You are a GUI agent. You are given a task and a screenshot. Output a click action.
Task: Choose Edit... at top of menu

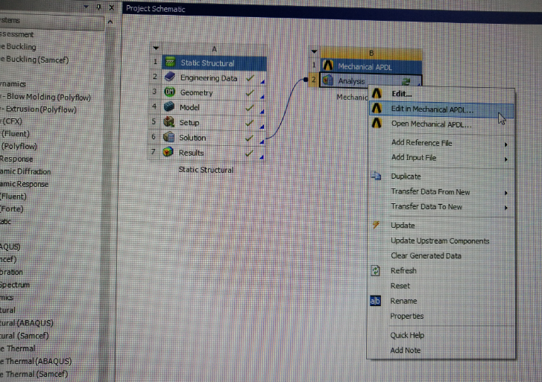441,94
